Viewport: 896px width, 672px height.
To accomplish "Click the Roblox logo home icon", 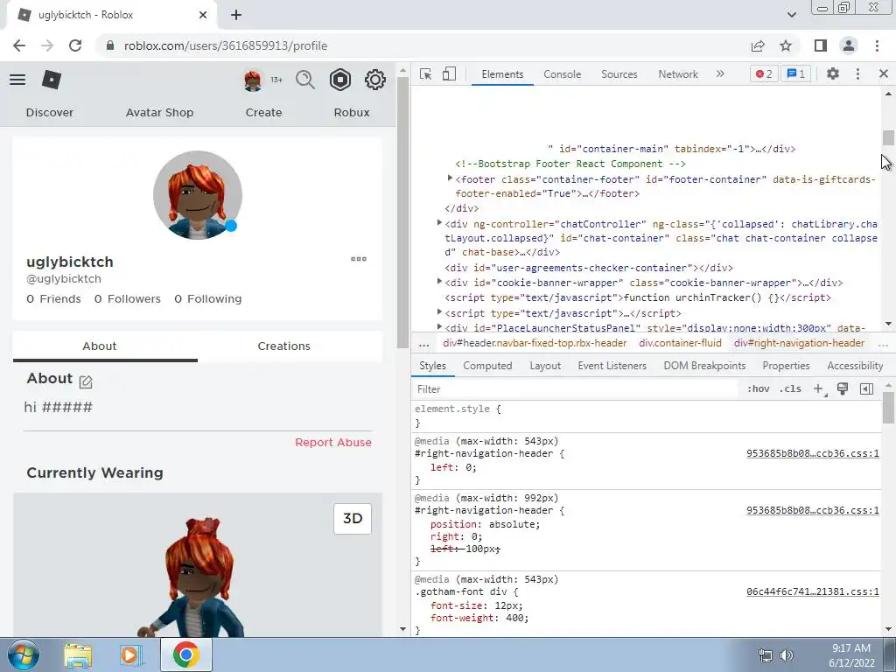I will [x=52, y=80].
